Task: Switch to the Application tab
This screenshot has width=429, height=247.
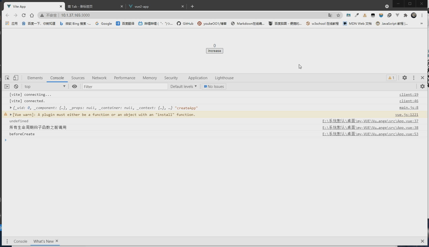Action: 198,78
